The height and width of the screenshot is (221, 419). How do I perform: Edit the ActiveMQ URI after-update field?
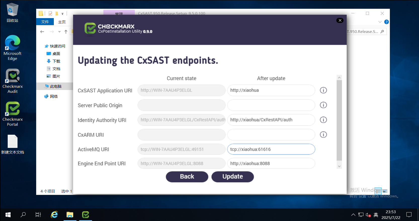click(x=271, y=149)
